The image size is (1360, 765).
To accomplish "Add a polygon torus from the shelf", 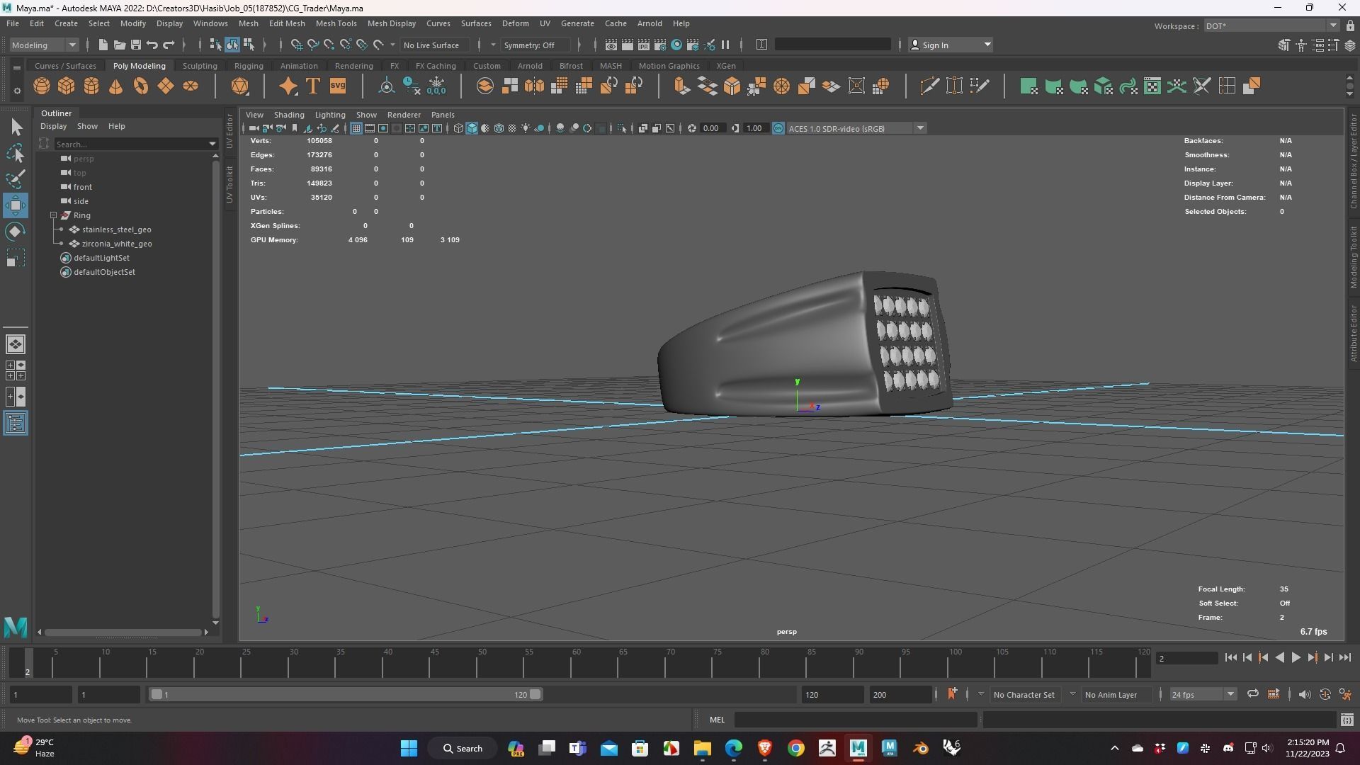I will coord(140,86).
